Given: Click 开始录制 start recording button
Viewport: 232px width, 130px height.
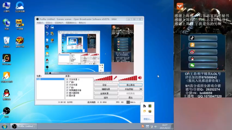Looking at the screenshot, I should [129, 89].
